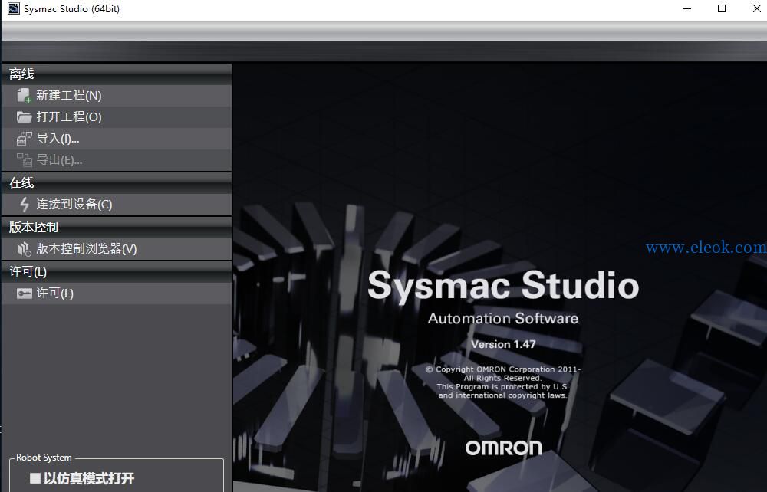Click the New Project document icon
Image resolution: width=767 pixels, height=492 pixels.
point(24,95)
